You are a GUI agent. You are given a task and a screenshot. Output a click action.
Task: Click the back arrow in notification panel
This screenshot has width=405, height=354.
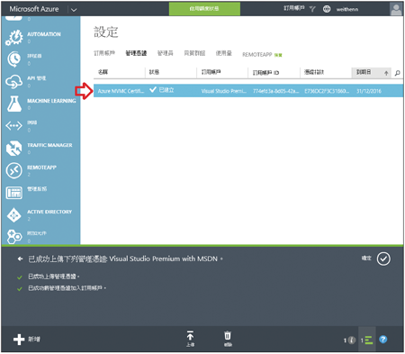click(x=20, y=259)
